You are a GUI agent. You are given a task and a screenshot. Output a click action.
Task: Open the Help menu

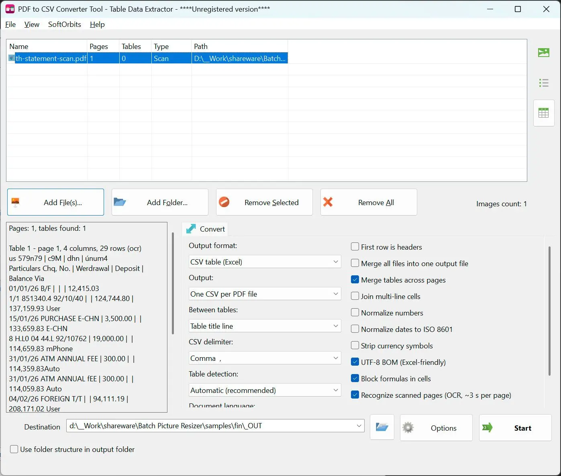click(x=97, y=24)
